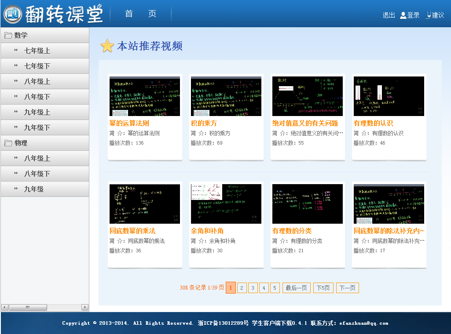Click the 浙ICP备13012289号 footer text

(223, 323)
